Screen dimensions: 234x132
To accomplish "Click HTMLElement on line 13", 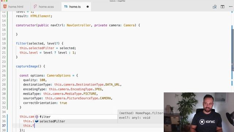I will pyautogui.click(x=41, y=16).
